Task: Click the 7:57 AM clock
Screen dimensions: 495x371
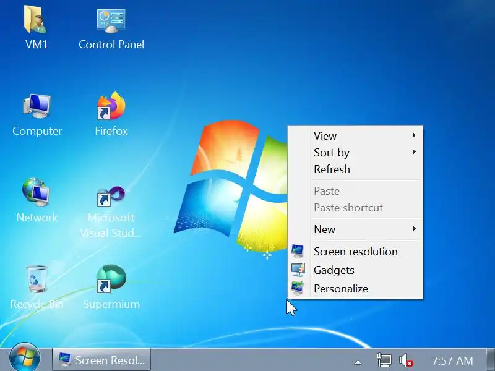Action: (x=452, y=360)
